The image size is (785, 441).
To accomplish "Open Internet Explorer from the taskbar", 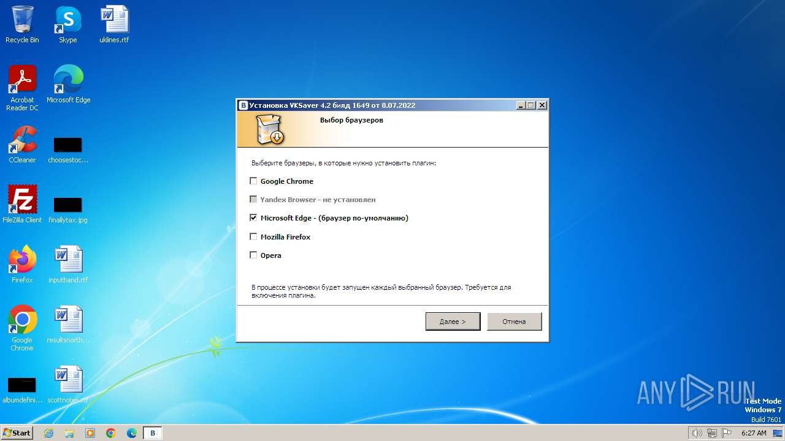I will click(x=48, y=433).
